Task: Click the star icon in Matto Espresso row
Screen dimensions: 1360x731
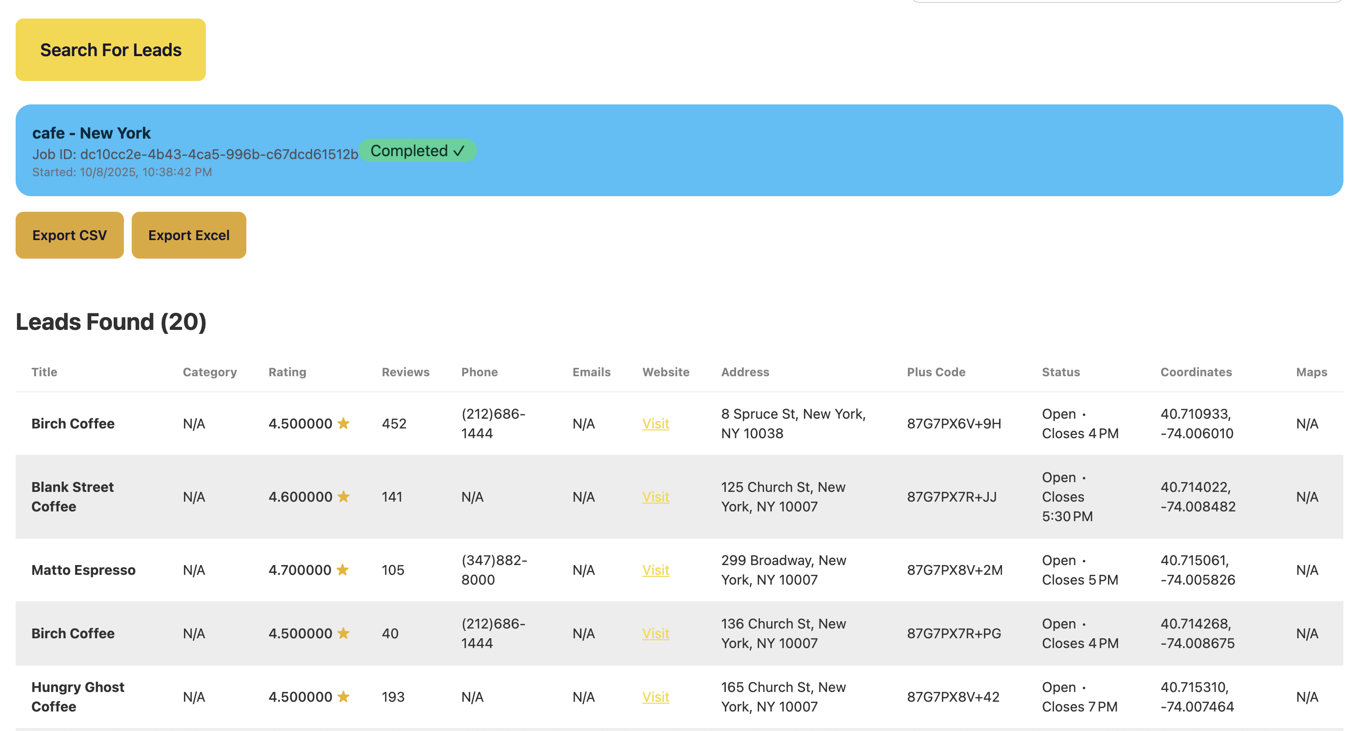Action: (x=342, y=570)
